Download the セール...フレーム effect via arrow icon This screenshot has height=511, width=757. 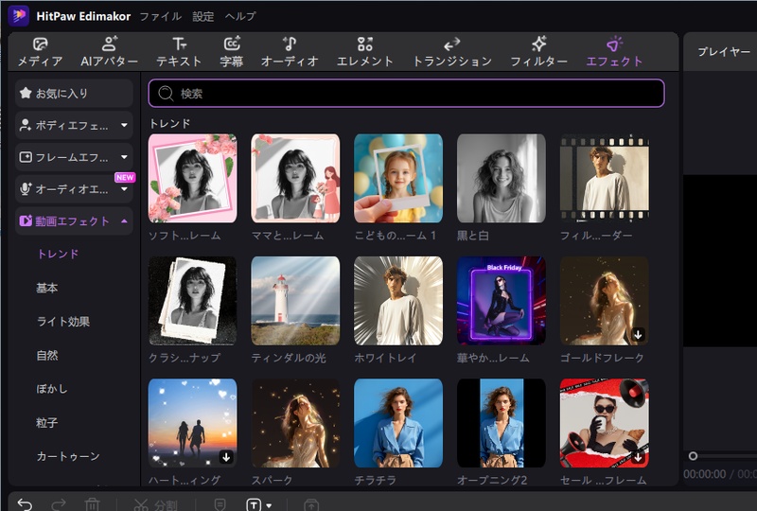(x=638, y=457)
